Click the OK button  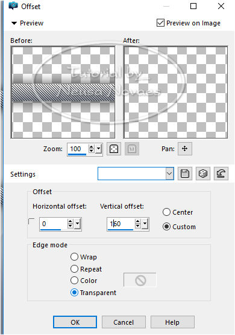pyautogui.click(x=75, y=322)
